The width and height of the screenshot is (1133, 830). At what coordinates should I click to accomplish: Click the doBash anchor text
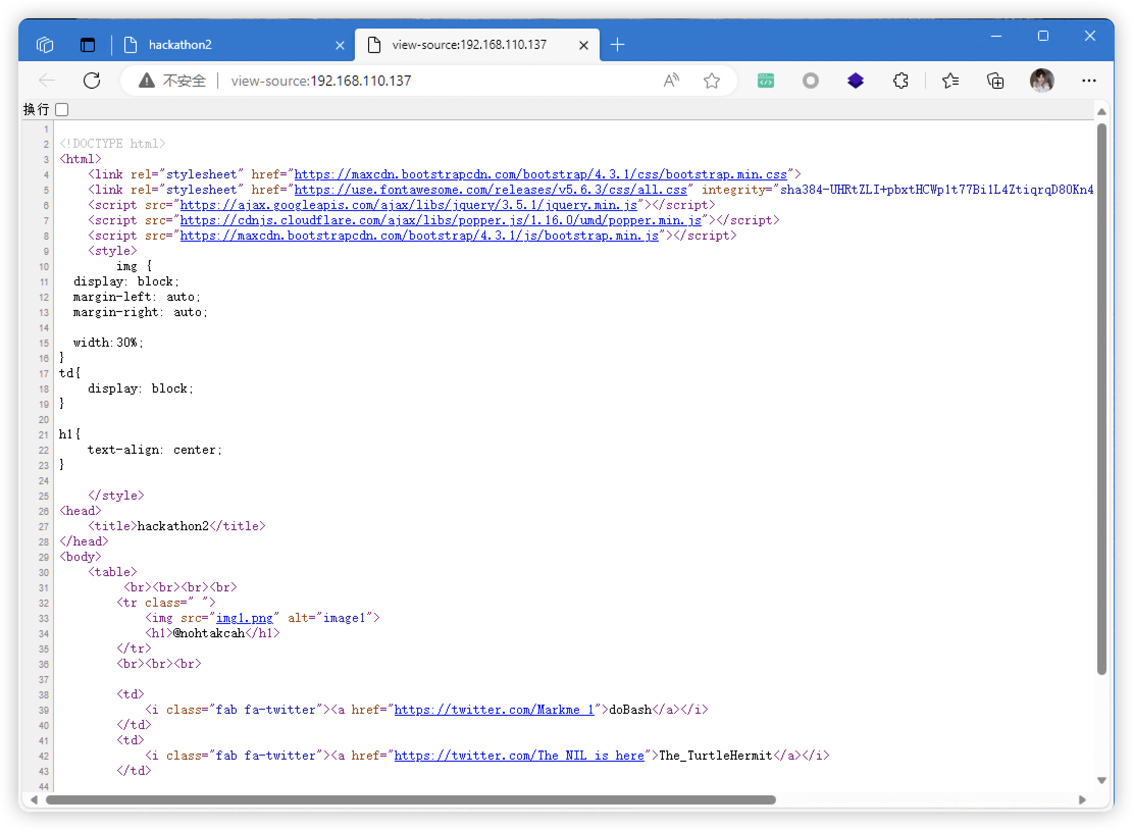[630, 710]
